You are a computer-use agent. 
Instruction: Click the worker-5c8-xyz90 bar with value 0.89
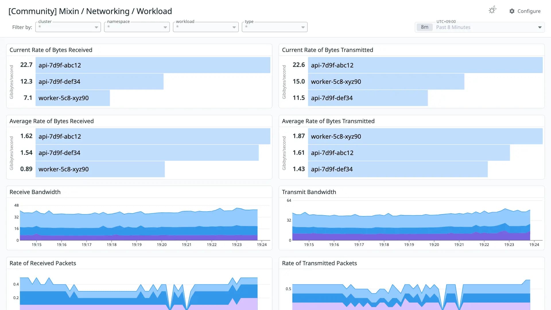[100, 169]
